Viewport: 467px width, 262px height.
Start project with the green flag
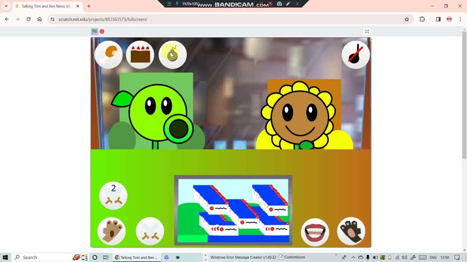[94, 31]
